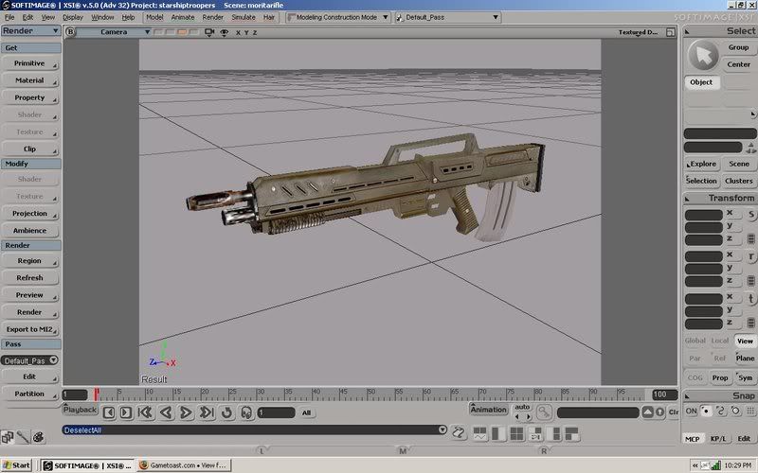758x473 pixels.
Task: Switch to the Simulate toolbar
Action: point(244,17)
